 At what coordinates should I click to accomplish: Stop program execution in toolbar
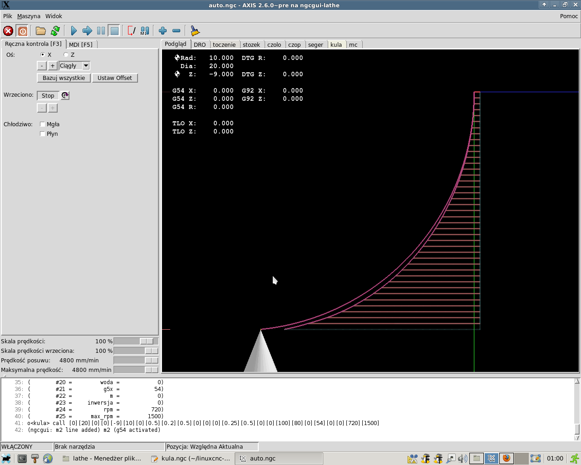pyautogui.click(x=114, y=31)
